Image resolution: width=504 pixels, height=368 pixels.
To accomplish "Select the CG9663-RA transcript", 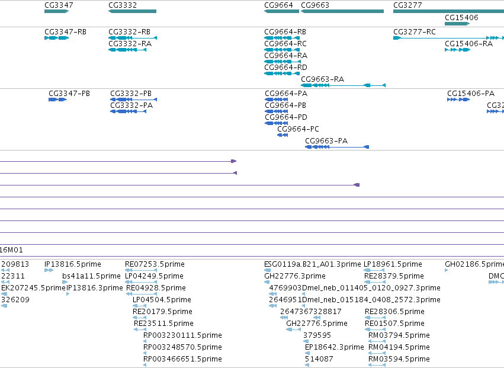I will [x=344, y=85].
